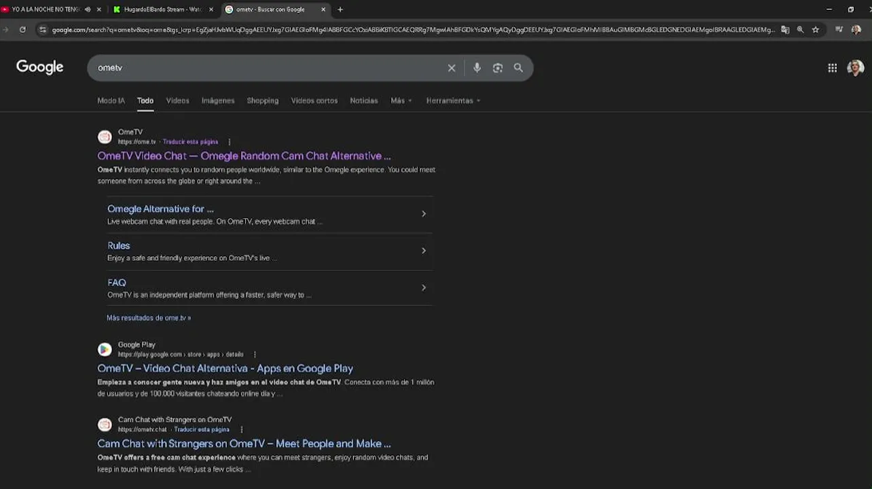This screenshot has width=872, height=489.
Task: Click 'Traducir esta página' under ometv.chat
Action: pos(202,430)
